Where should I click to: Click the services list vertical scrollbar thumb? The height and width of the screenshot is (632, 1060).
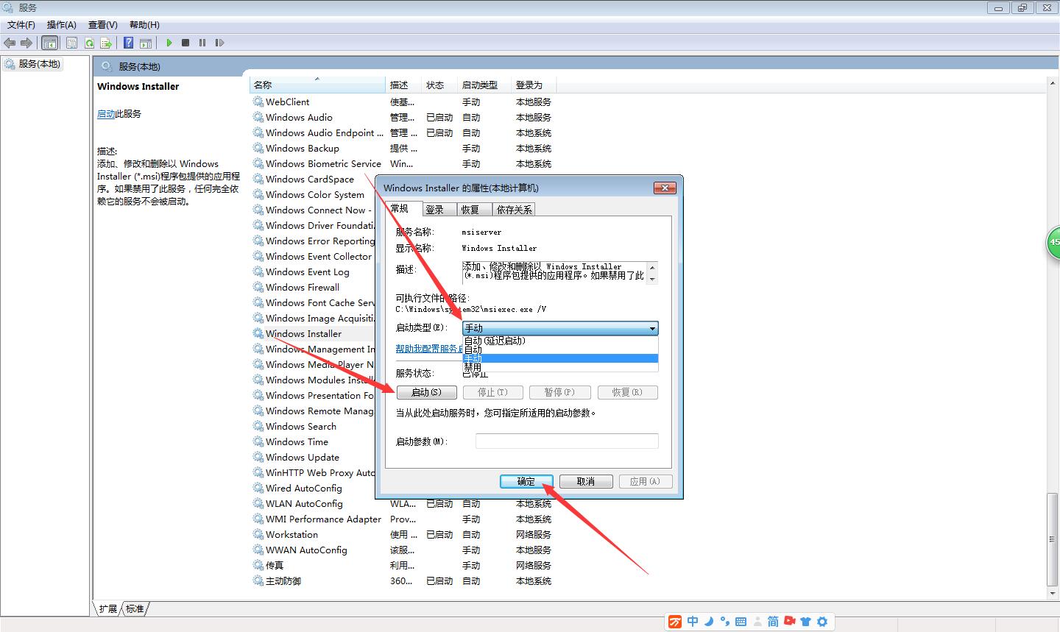1052,540
